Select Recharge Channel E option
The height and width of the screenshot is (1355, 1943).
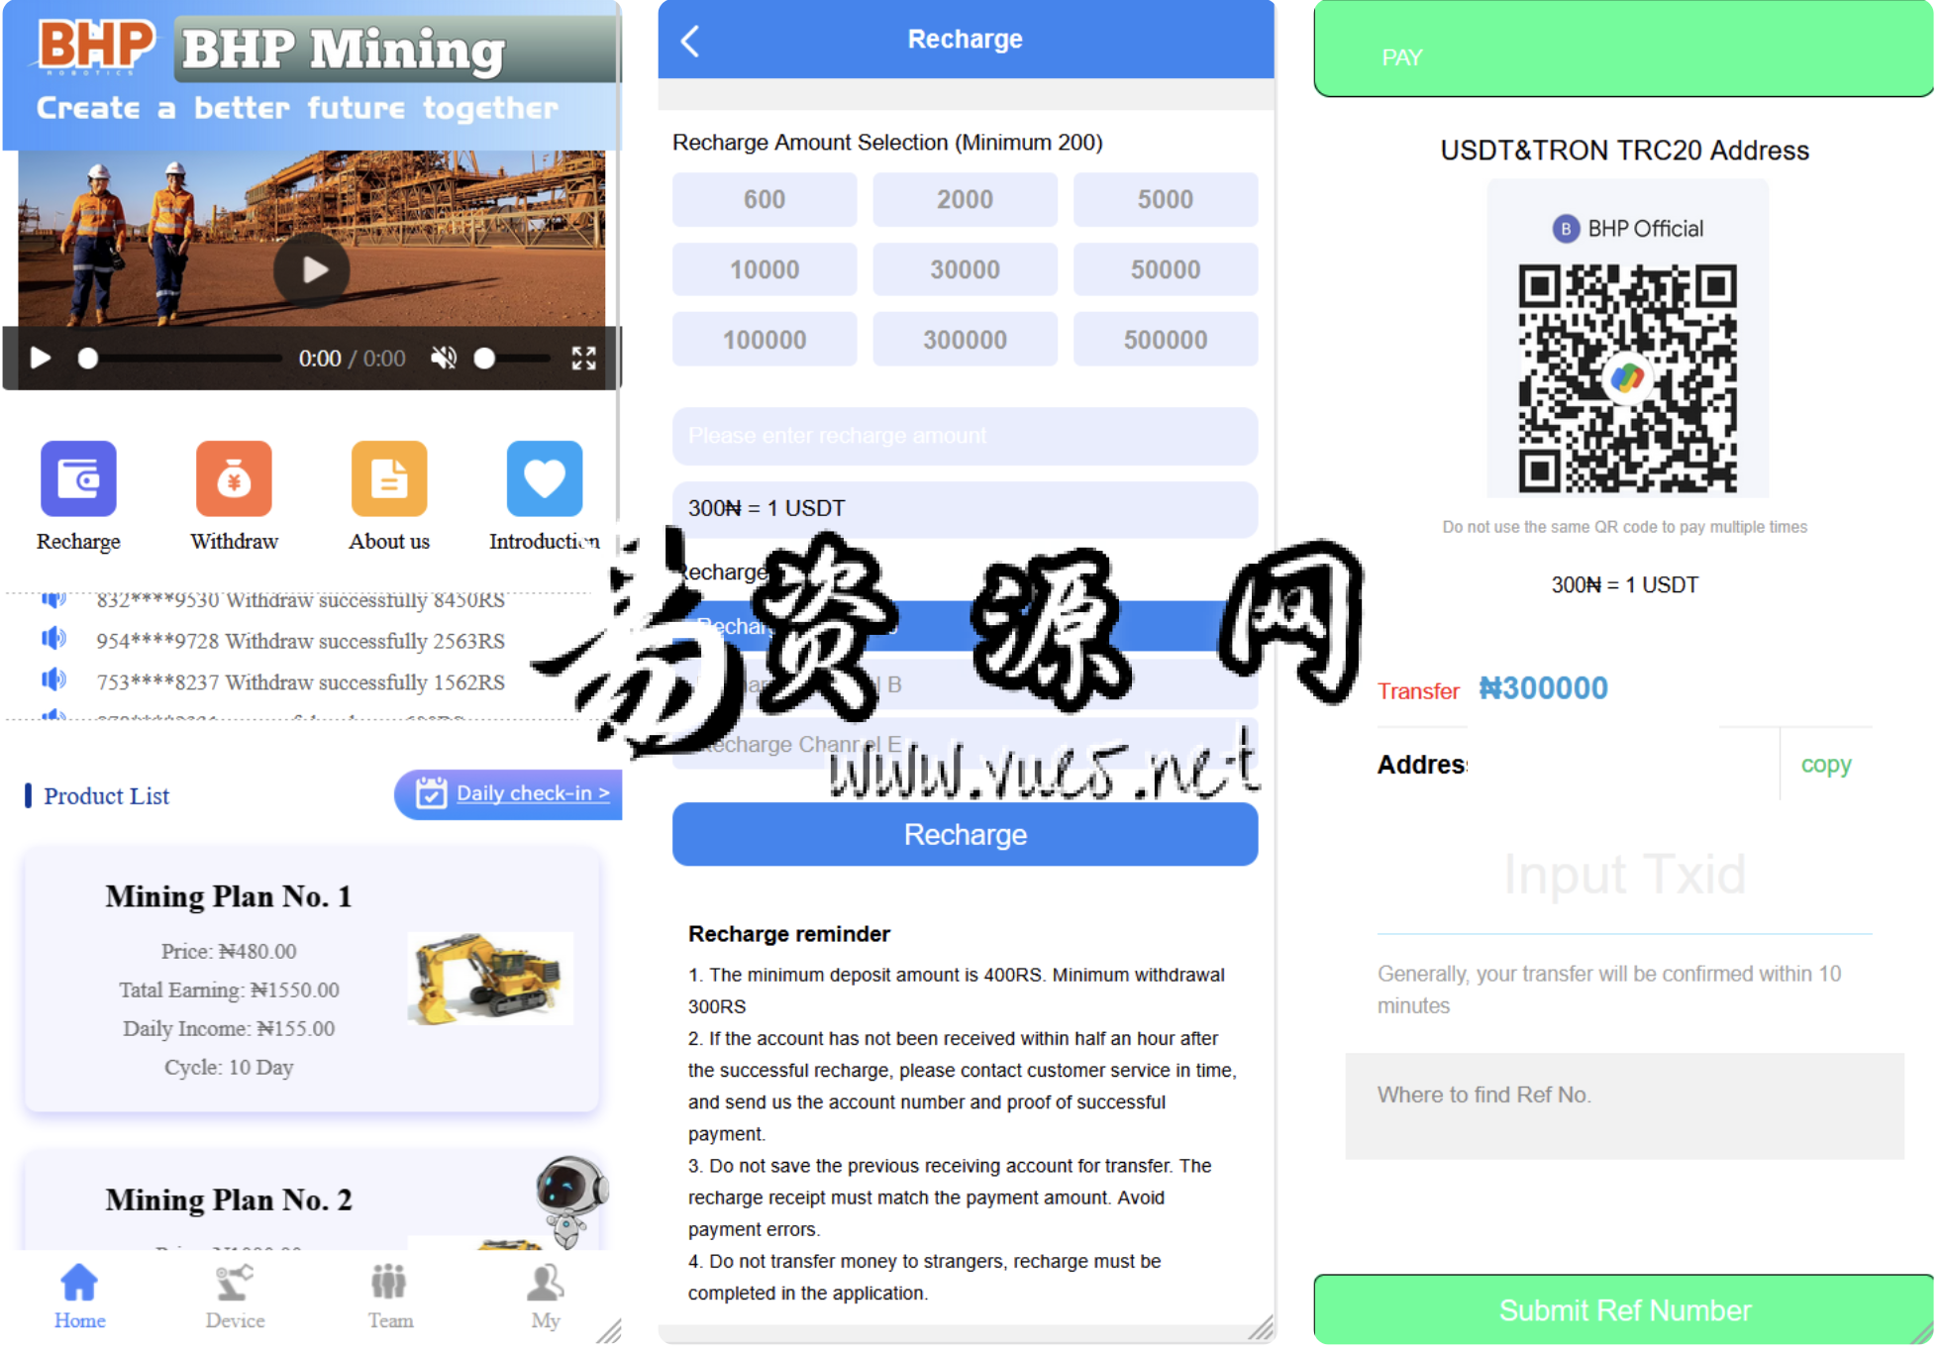[x=965, y=744]
